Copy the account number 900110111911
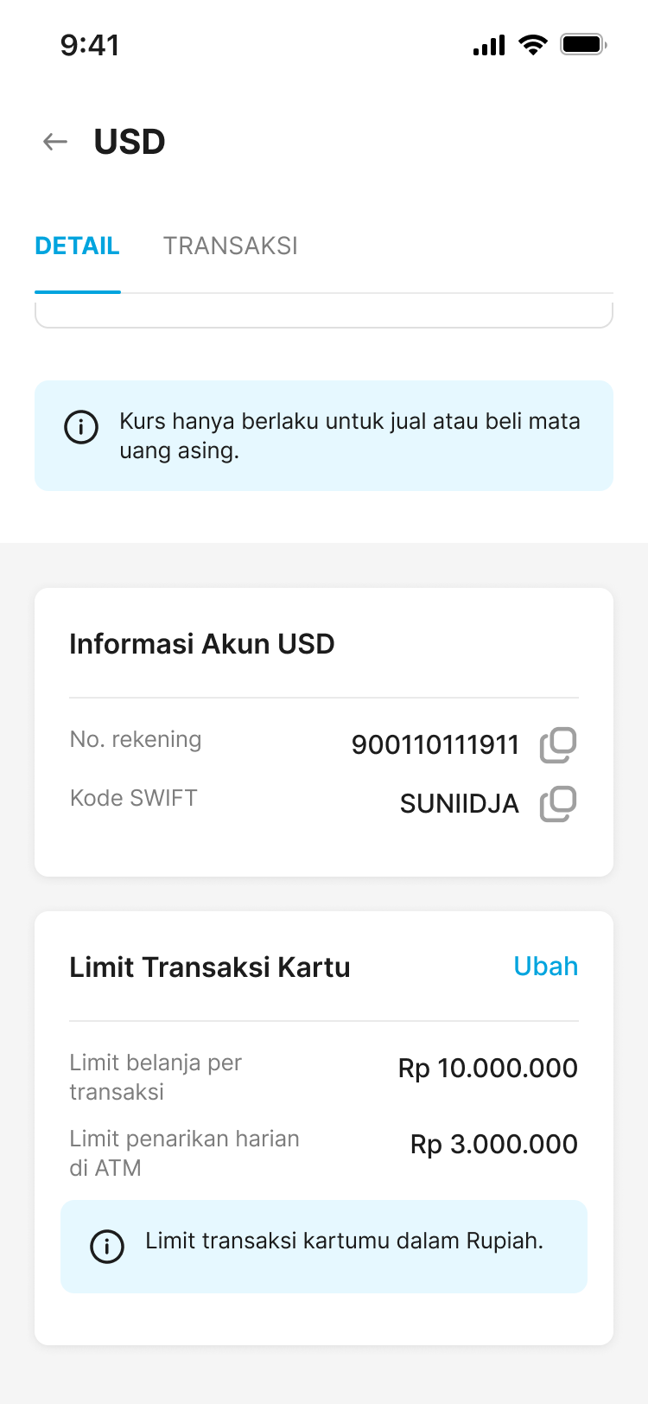Image resolution: width=648 pixels, height=1404 pixels. pyautogui.click(x=558, y=744)
